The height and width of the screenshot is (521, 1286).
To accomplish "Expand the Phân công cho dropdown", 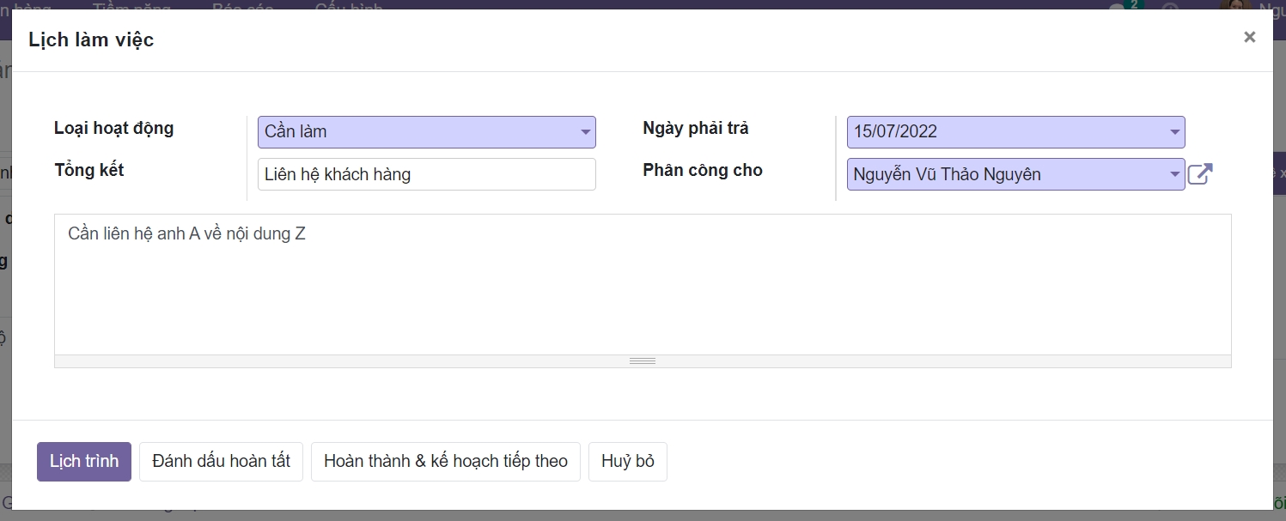I will 1015,174.
